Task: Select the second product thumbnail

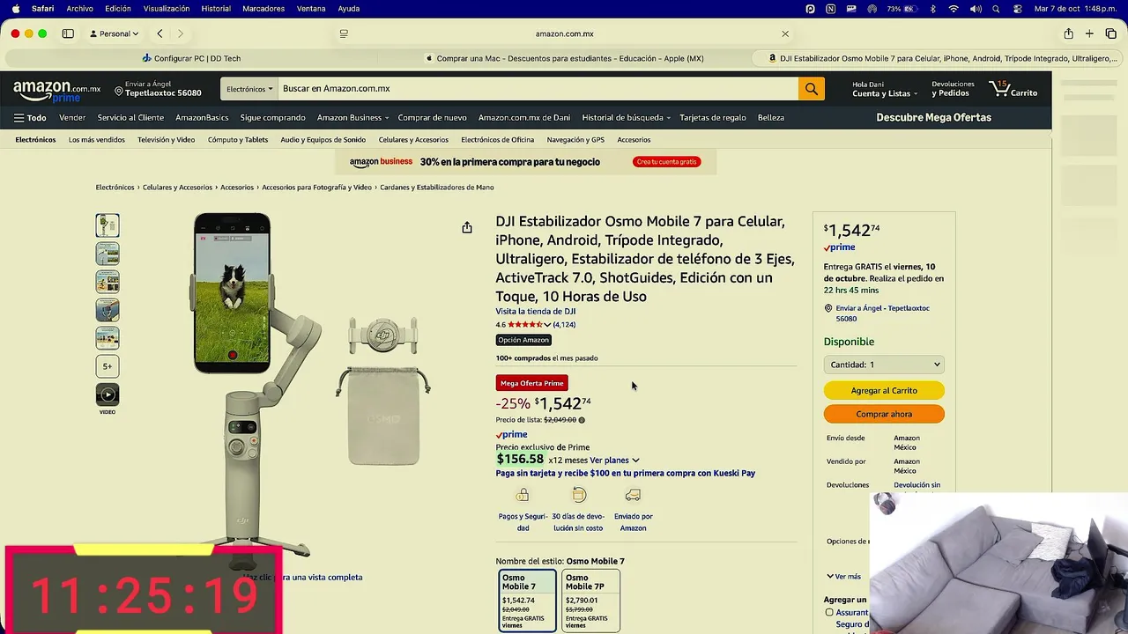Action: pyautogui.click(x=108, y=254)
